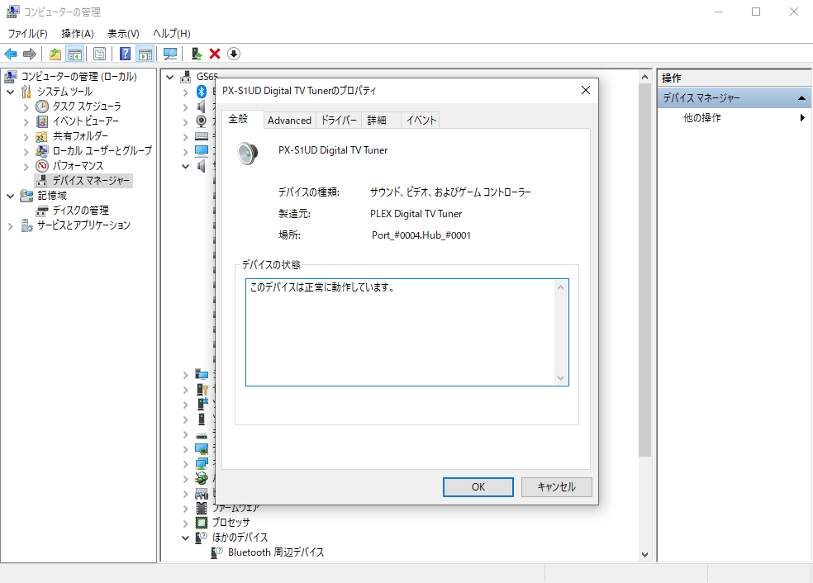Toggle the show/hide console tree icon
The height and width of the screenshot is (583, 813).
(74, 54)
